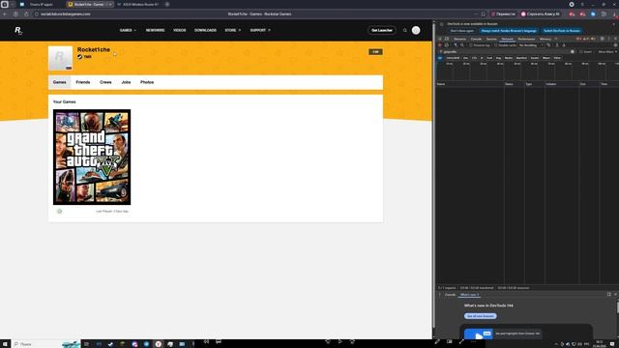Toggle the network filter funnel icon
The height and width of the screenshot is (348, 619).
[x=456, y=45]
